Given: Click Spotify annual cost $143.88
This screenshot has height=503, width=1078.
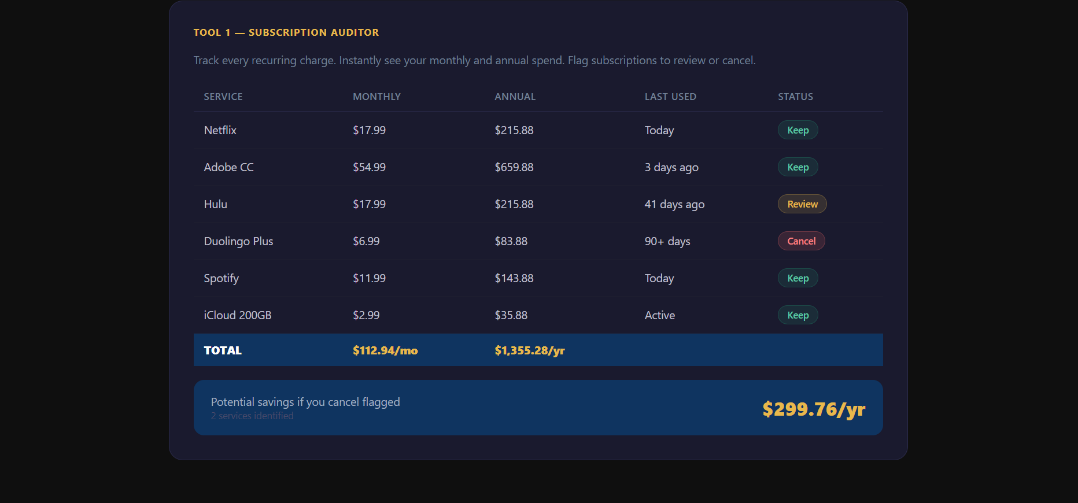Looking at the screenshot, I should coord(514,278).
